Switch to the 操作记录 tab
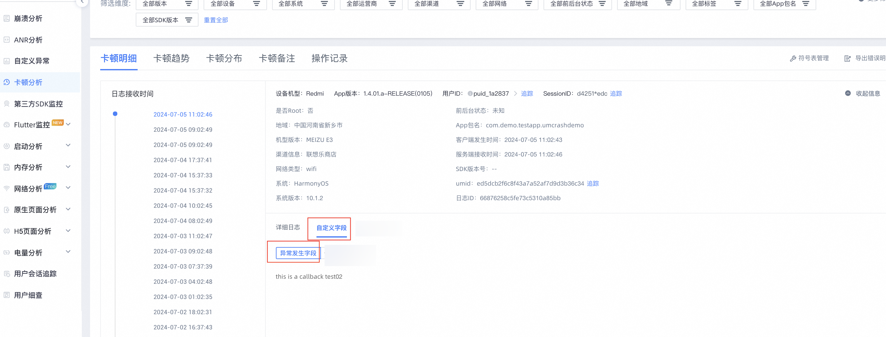The width and height of the screenshot is (886, 337). pyautogui.click(x=329, y=58)
